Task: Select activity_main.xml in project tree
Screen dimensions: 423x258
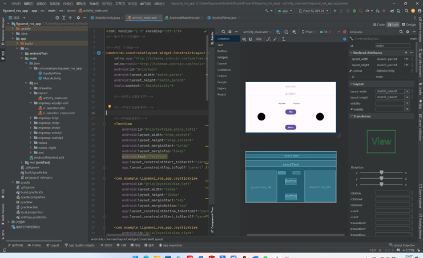Action: (55, 98)
